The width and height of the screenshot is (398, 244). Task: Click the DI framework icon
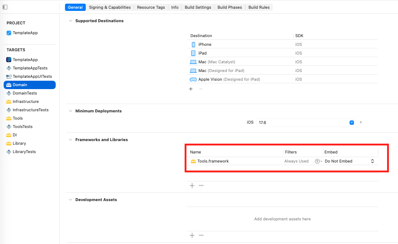(9, 135)
